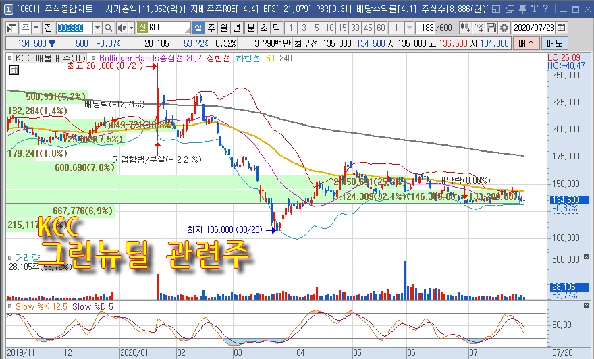Click the stock code search magnifier icon
This screenshot has height=359, width=594.
[x=109, y=28]
